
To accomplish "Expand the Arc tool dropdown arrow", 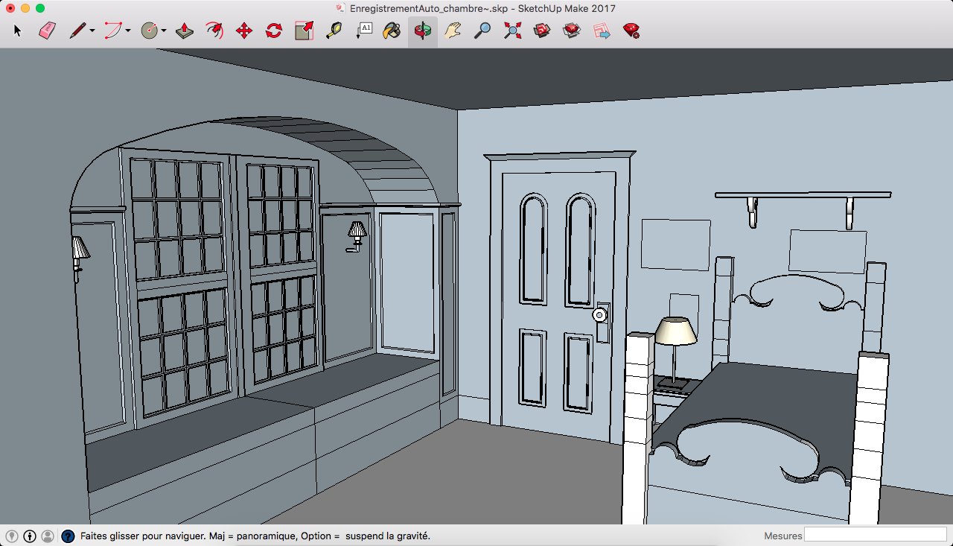I will 128,31.
